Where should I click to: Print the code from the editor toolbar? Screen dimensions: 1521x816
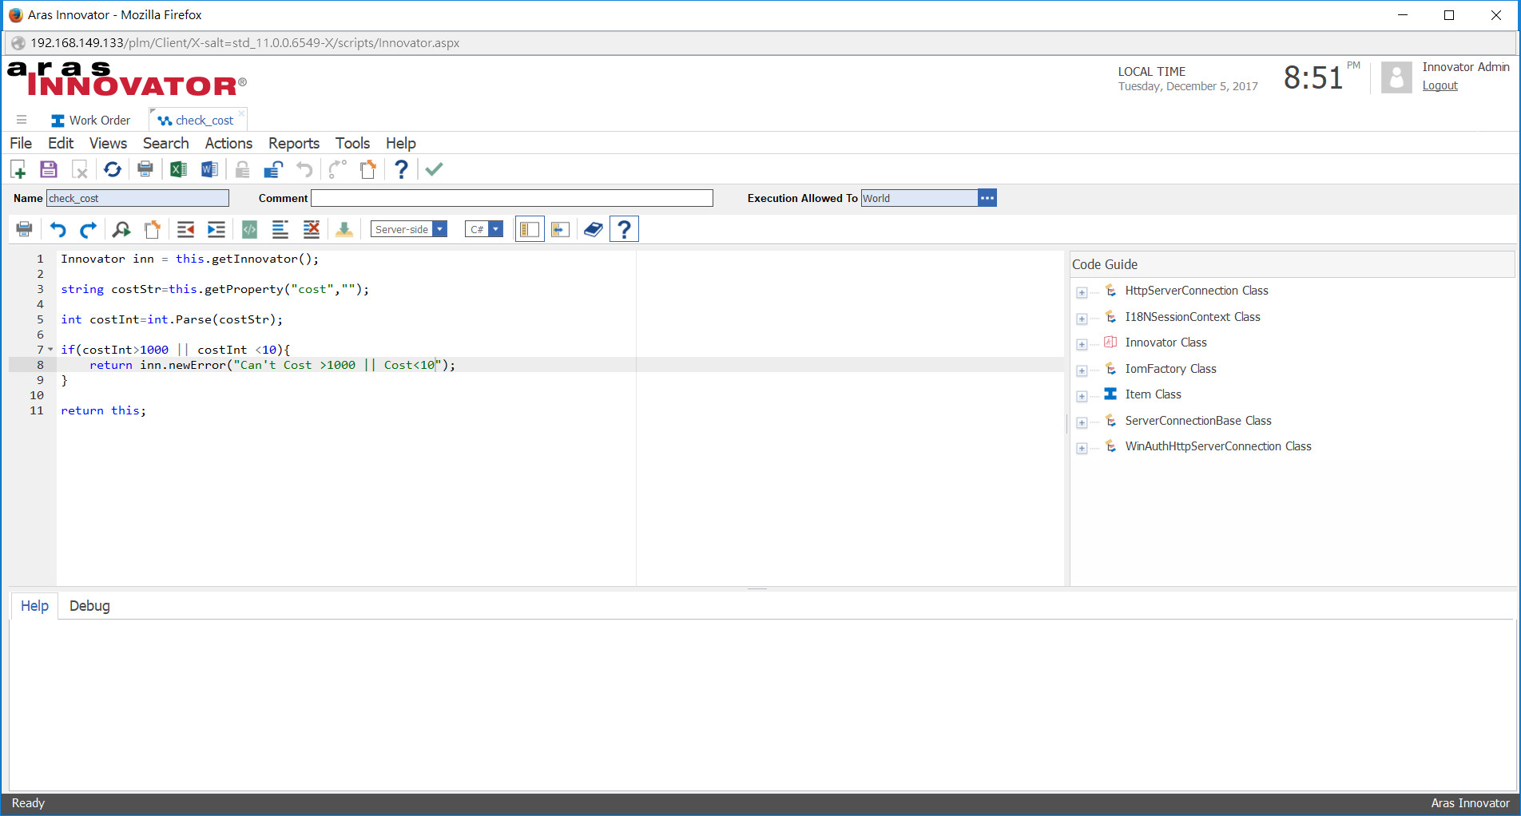pyautogui.click(x=25, y=229)
